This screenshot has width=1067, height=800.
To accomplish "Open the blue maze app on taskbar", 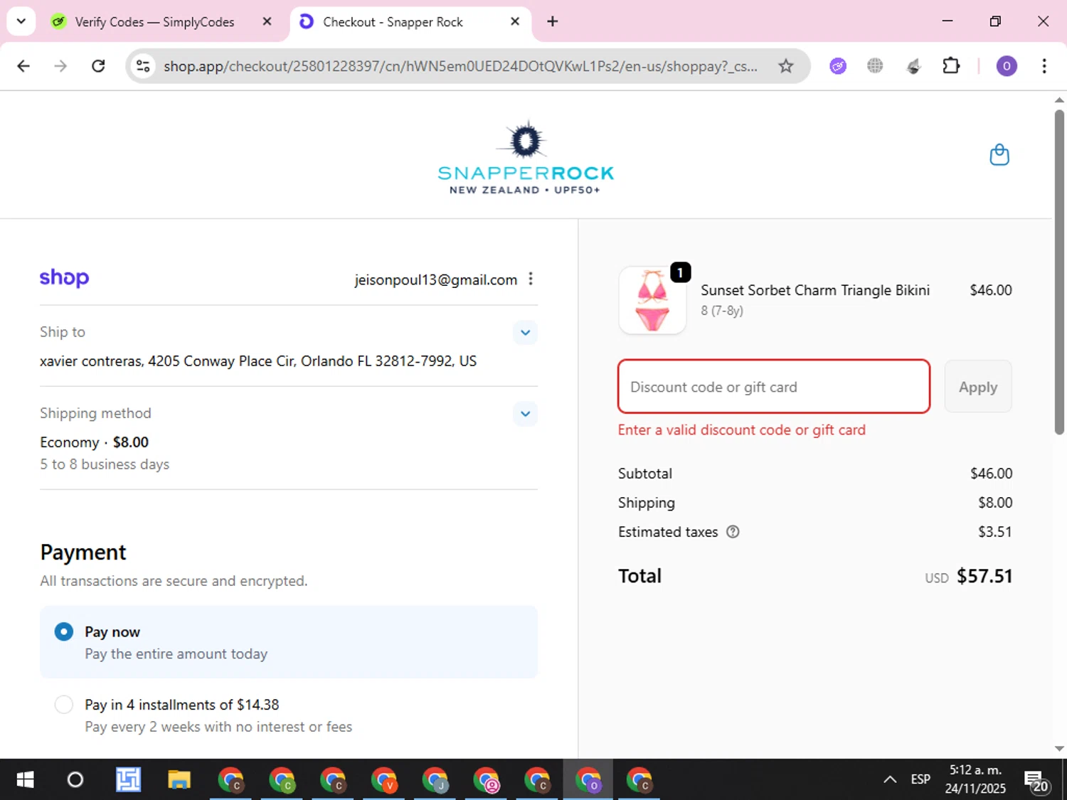I will click(x=129, y=780).
